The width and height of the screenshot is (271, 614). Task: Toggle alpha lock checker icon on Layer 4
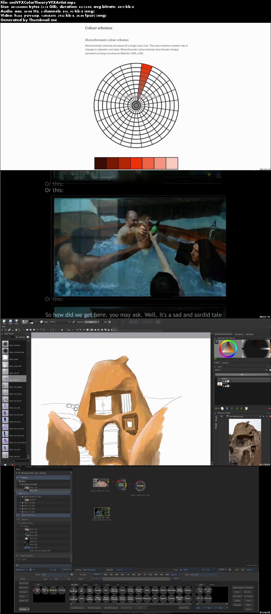[228, 386]
